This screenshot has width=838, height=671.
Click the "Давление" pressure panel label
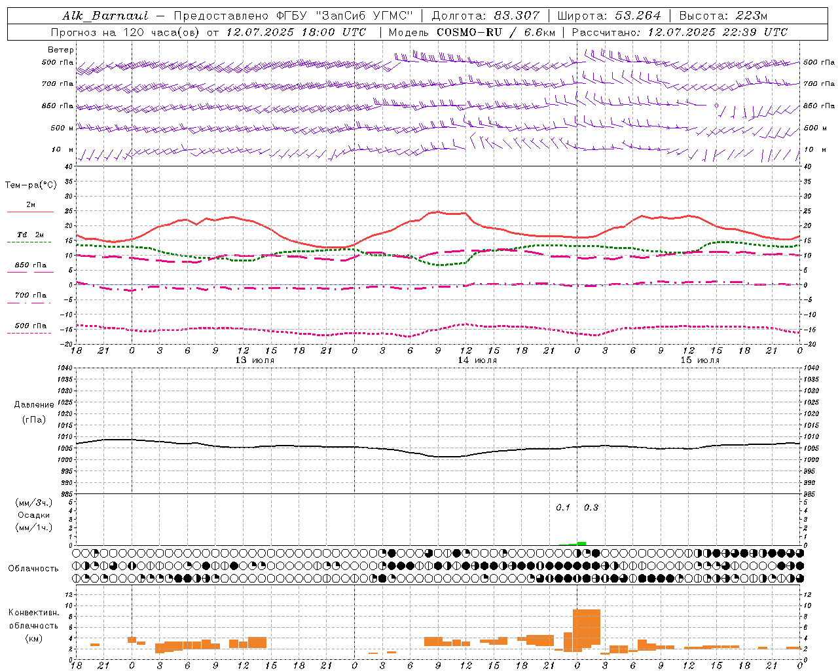[34, 405]
